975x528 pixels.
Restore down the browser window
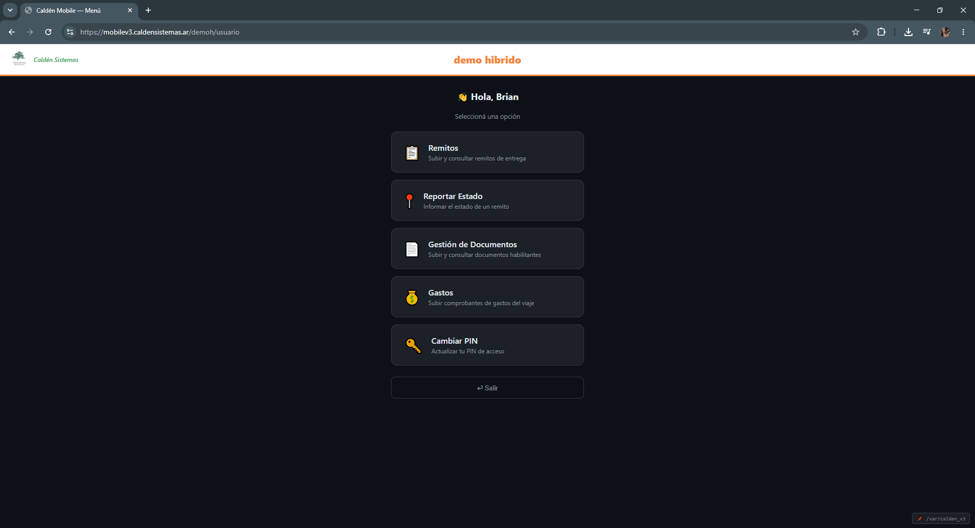coord(940,10)
